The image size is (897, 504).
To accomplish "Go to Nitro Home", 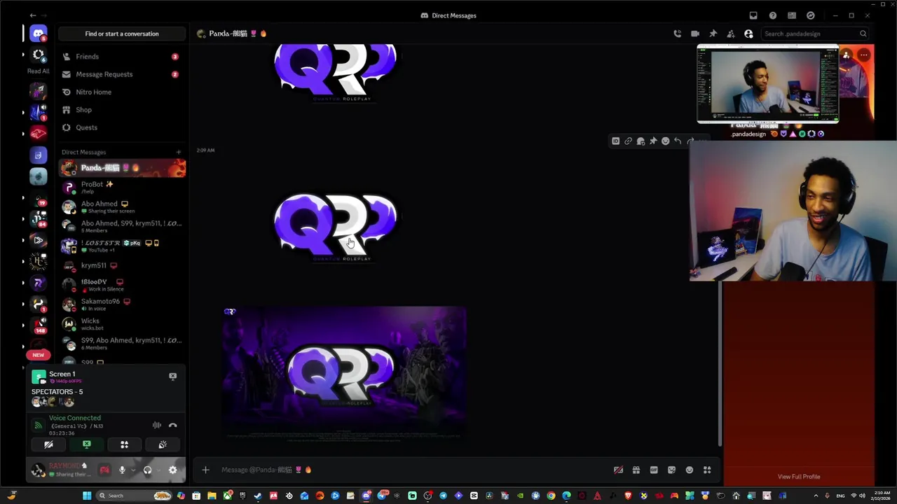I will (122, 92).
